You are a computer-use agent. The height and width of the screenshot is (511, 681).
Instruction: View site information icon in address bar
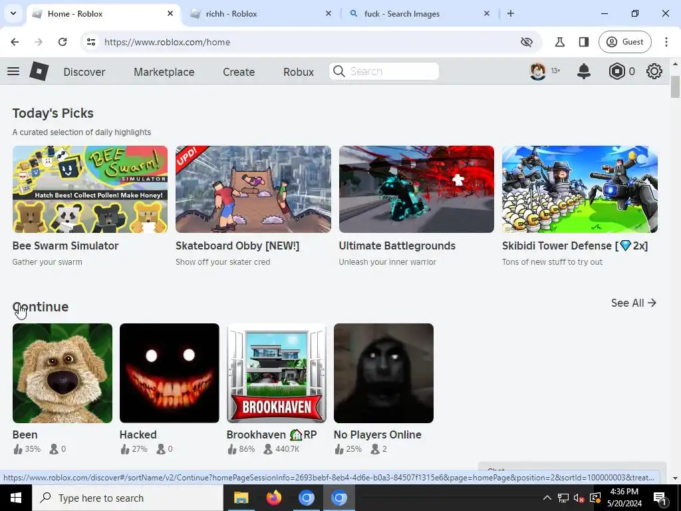point(90,42)
